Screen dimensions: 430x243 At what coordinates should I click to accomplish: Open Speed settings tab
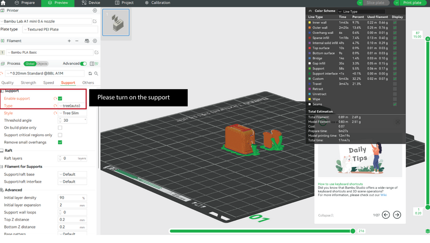(x=48, y=83)
